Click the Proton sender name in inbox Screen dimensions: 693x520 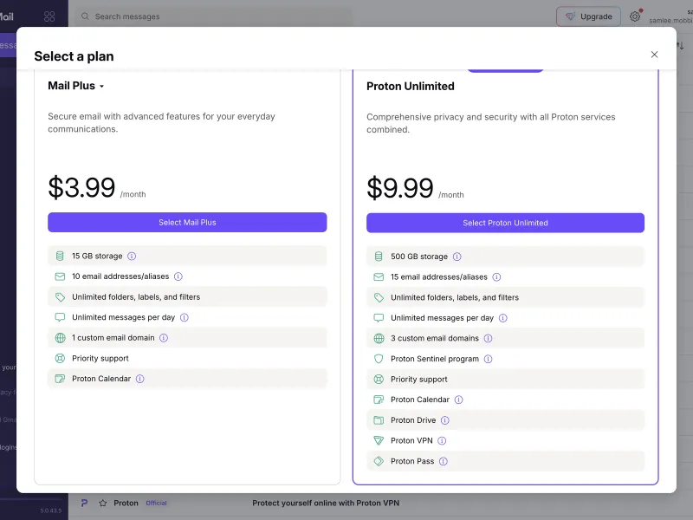click(126, 504)
